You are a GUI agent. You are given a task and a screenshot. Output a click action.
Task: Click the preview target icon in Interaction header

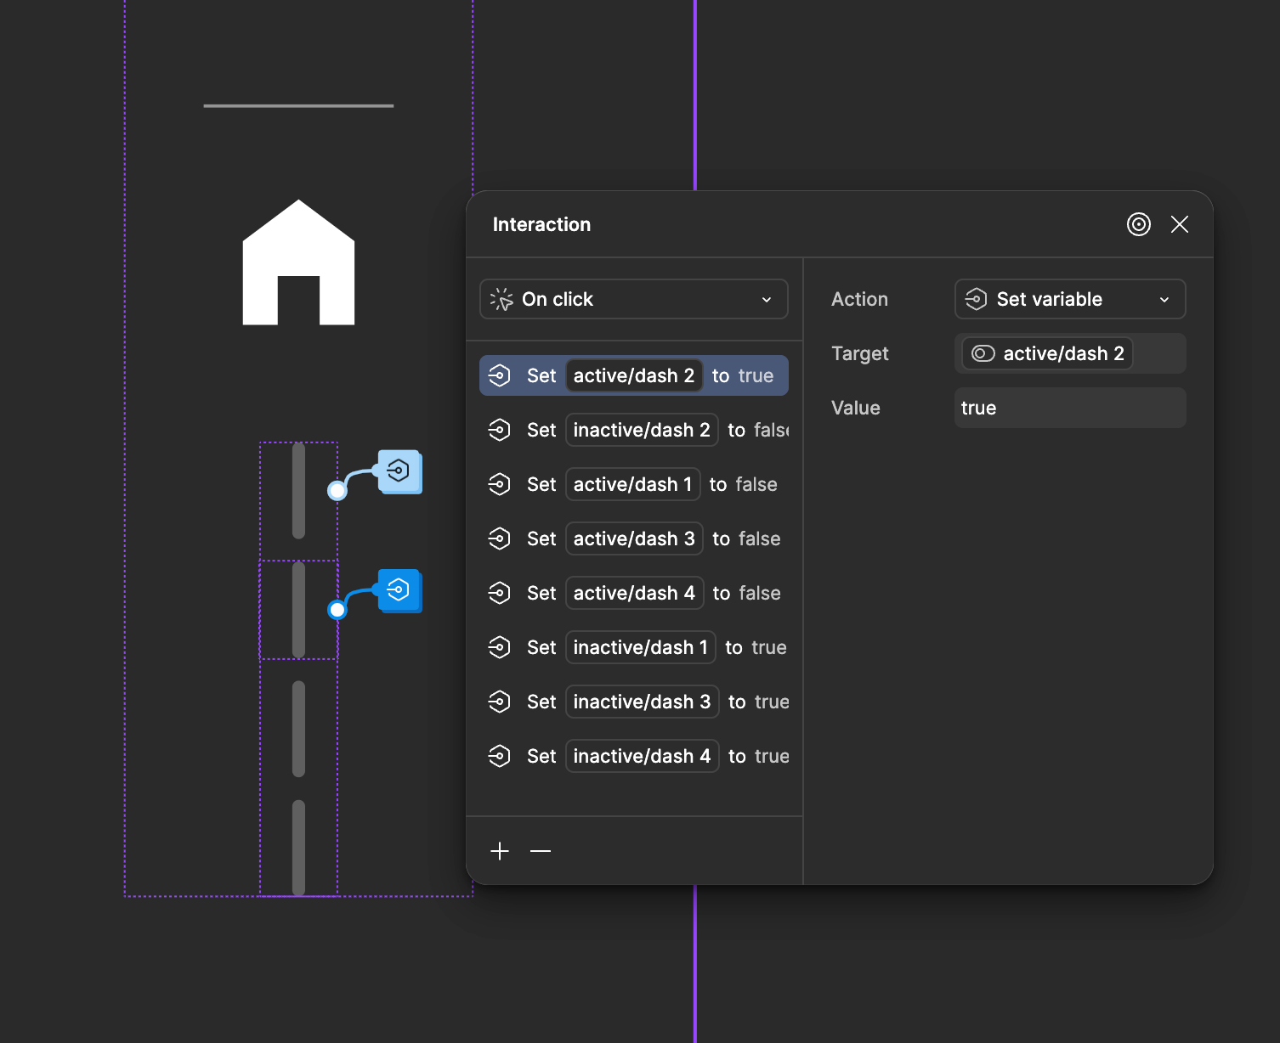tap(1139, 224)
